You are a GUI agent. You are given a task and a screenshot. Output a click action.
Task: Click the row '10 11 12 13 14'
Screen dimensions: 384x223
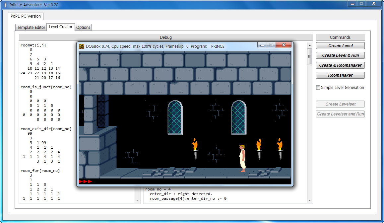(x=43, y=68)
